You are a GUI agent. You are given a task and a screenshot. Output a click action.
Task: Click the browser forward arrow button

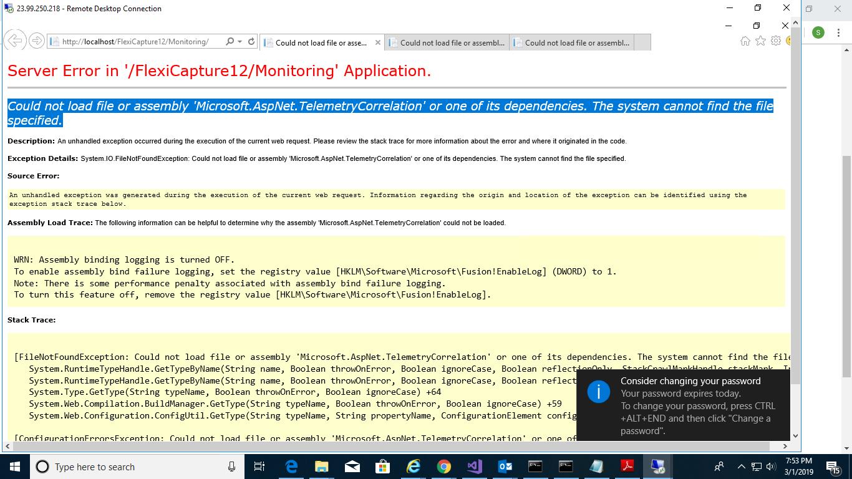click(37, 41)
